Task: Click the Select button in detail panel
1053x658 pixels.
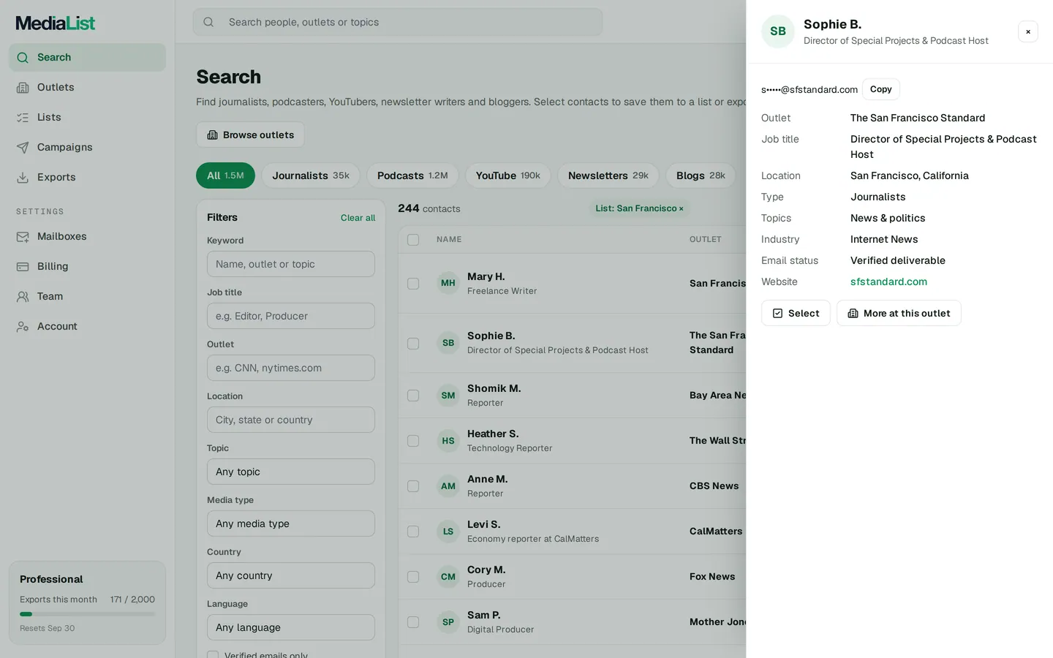Action: (x=796, y=313)
